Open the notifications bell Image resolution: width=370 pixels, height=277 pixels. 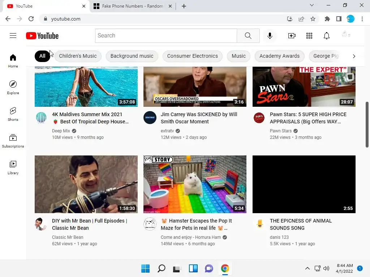pyautogui.click(x=327, y=36)
